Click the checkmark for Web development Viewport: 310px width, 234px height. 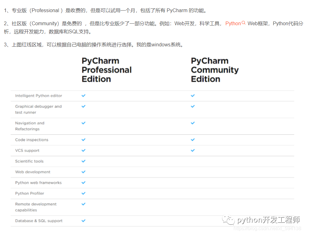pos(84,172)
